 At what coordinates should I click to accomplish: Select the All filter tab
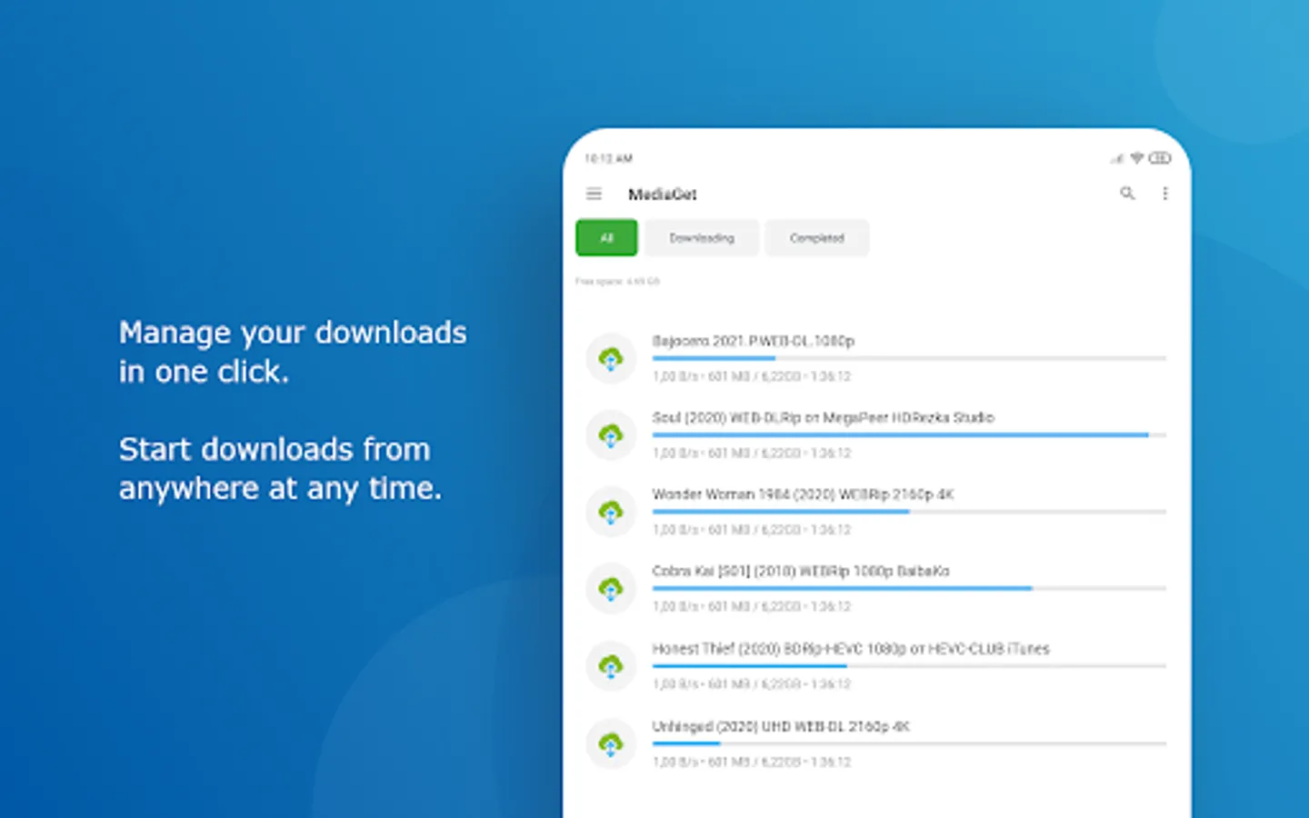(x=606, y=238)
